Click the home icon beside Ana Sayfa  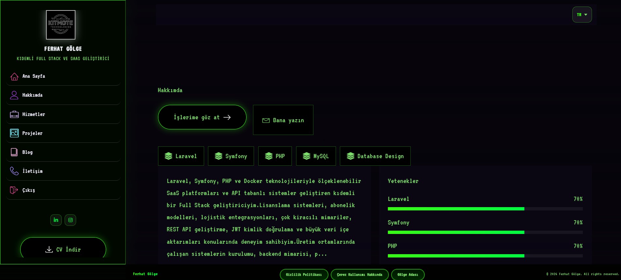click(14, 76)
